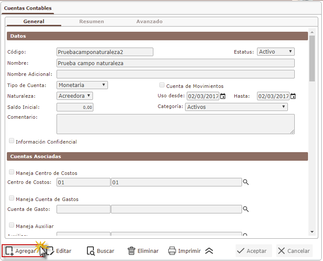This screenshot has width=323, height=261.
Task: Open the Uso desde calendar picker
Action: pos(223,96)
